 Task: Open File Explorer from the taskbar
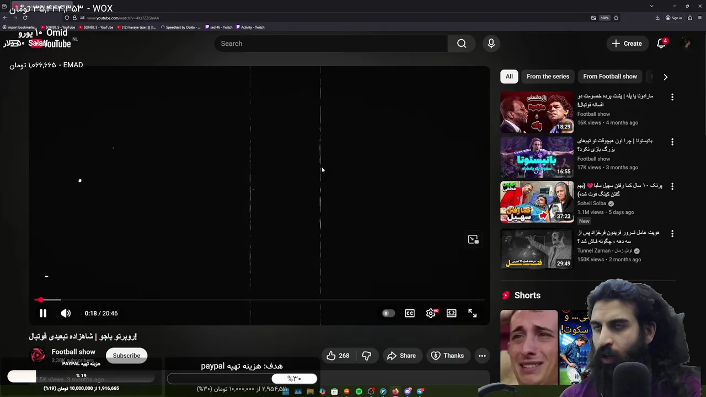pos(310,391)
